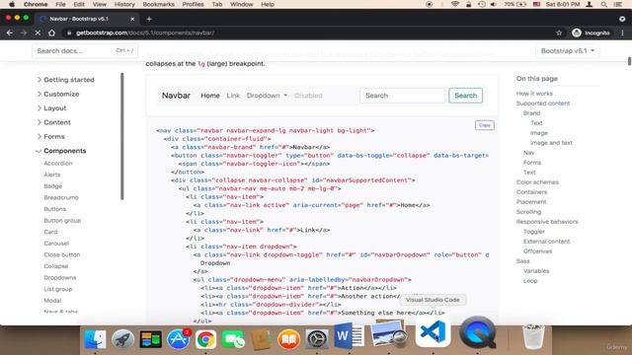Viewport: 632px width, 355px height.
Task: Open the Profiles menu
Action: click(193, 4)
